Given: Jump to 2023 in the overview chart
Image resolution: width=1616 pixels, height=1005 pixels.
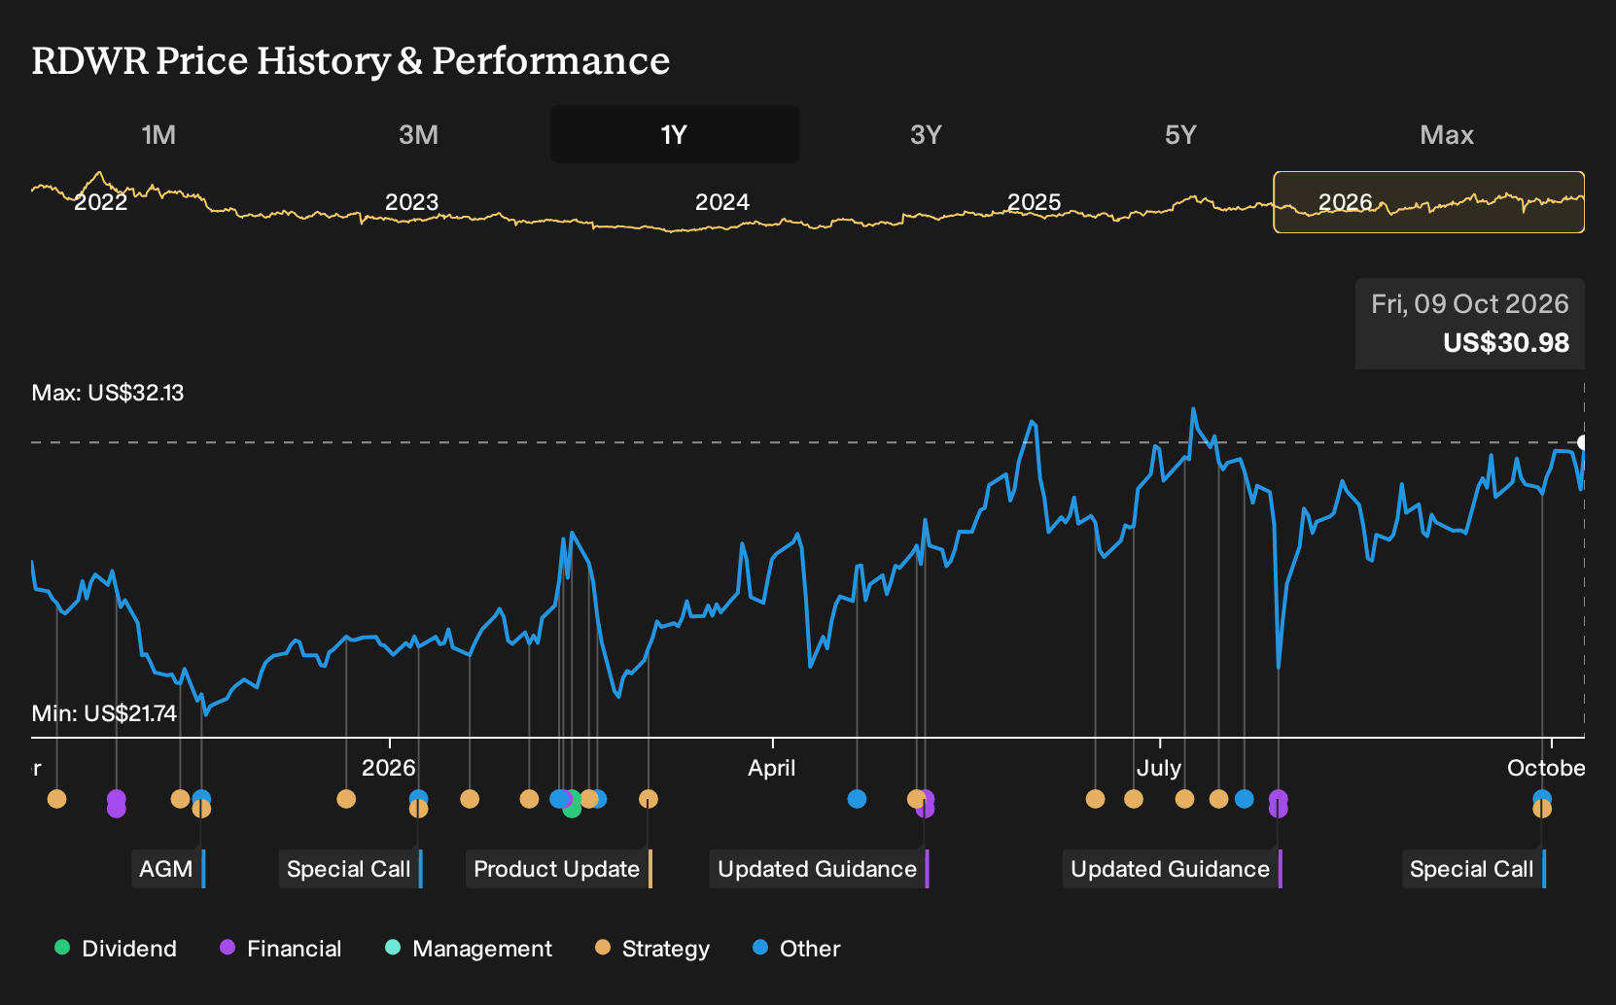Looking at the screenshot, I should 412,202.
